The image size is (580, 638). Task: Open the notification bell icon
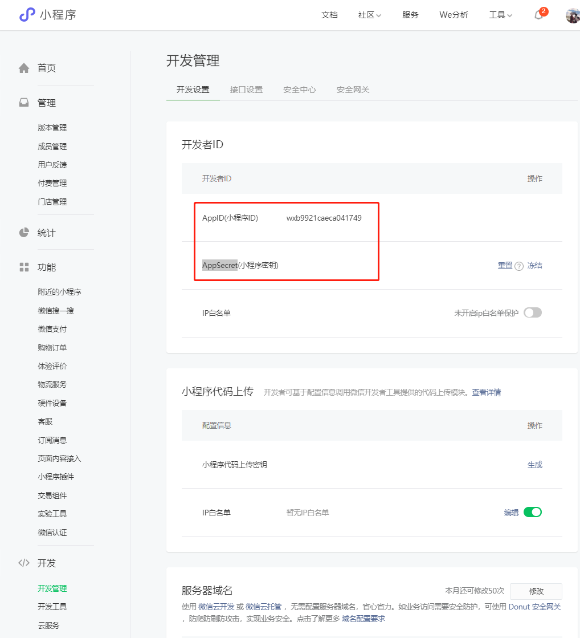tap(538, 15)
